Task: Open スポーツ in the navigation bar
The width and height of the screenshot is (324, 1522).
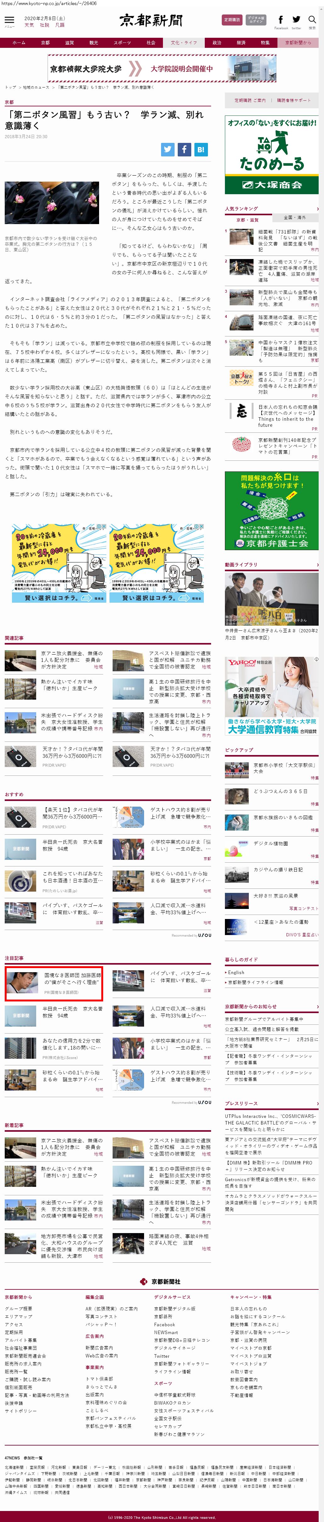Action: (122, 42)
